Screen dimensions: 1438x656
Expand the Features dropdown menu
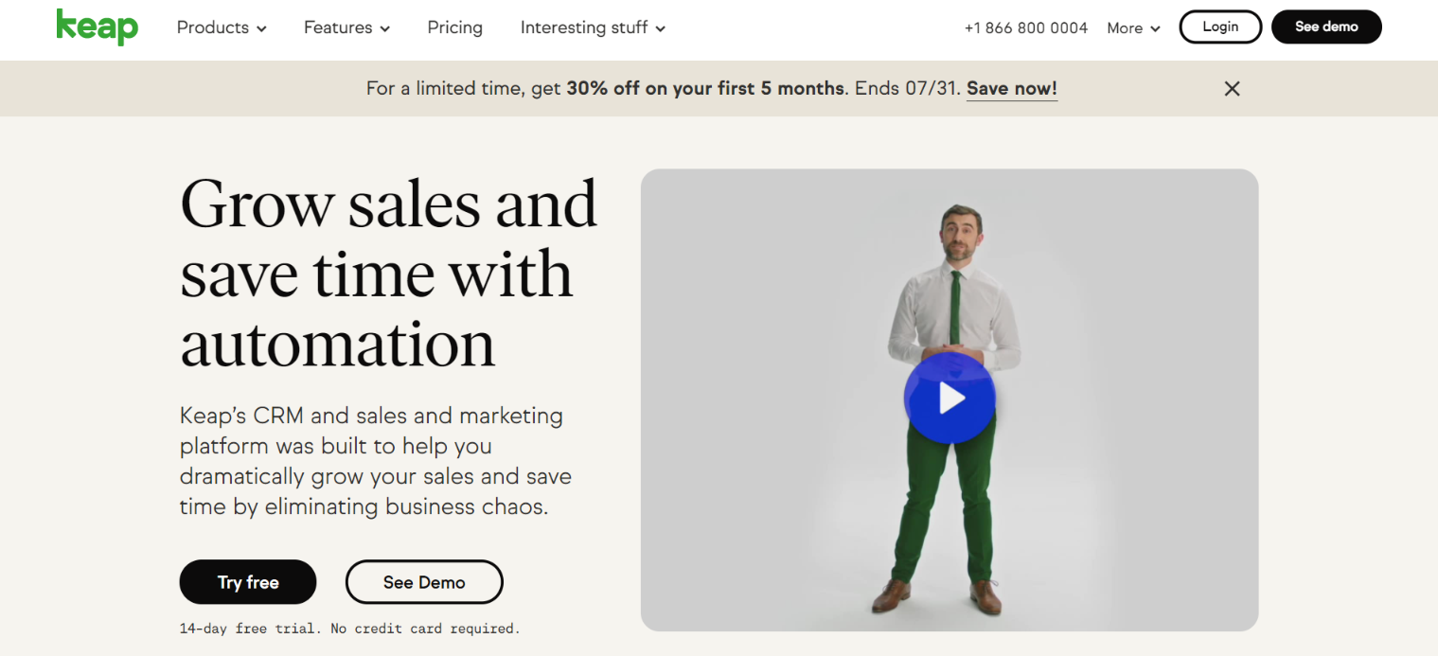click(x=346, y=27)
